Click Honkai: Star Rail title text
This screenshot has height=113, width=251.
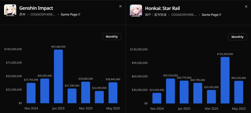coord(163,8)
